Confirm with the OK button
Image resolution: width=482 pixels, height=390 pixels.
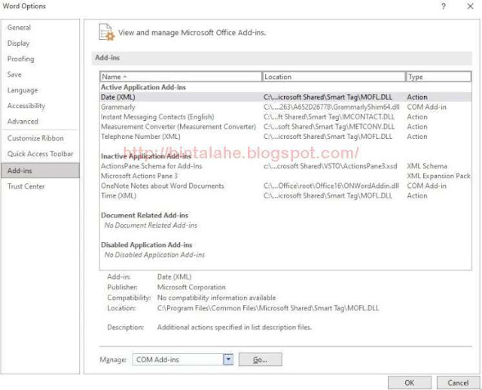tap(409, 382)
